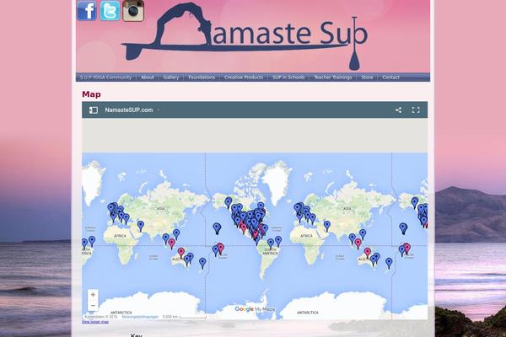
Task: Expand the dropdown arrow beside NamasteSUP.com
Action: tap(159, 110)
